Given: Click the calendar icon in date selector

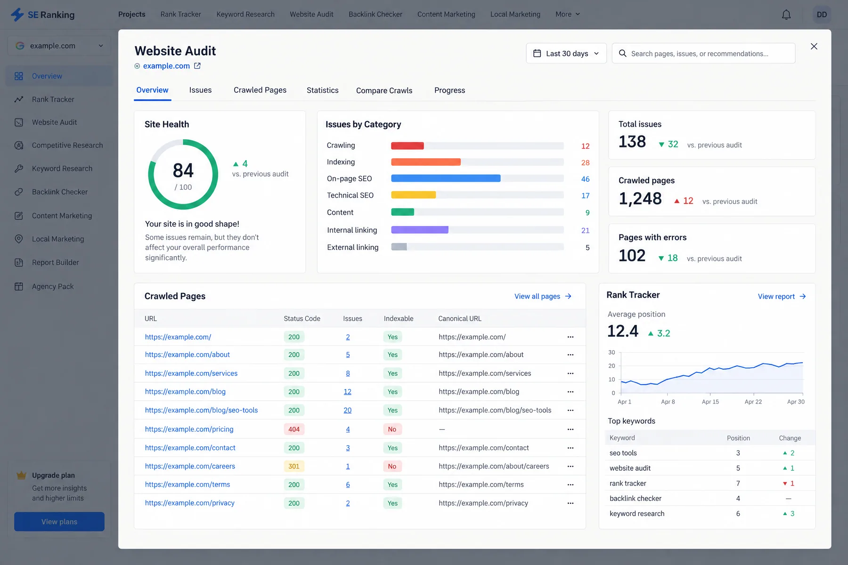Looking at the screenshot, I should [537, 54].
